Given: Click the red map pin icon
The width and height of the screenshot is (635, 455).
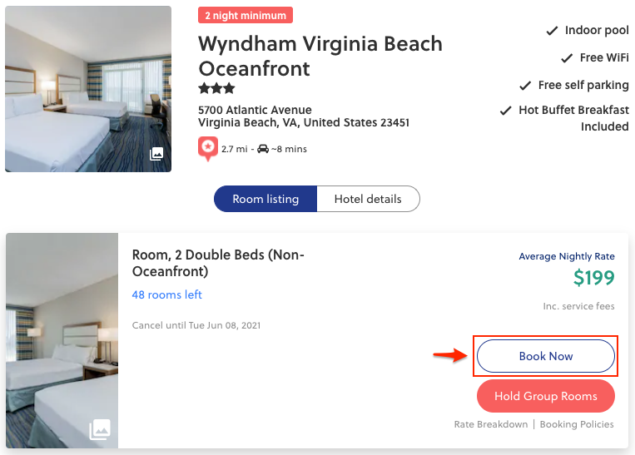Looking at the screenshot, I should pos(208,149).
